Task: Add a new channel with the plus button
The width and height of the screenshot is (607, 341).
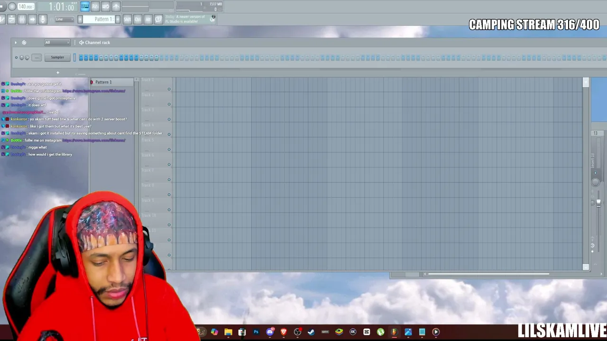Action: (x=58, y=73)
